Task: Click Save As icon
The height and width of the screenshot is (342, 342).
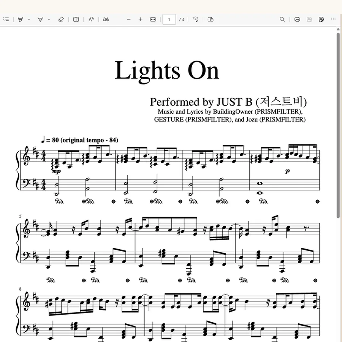Action: click(321, 19)
